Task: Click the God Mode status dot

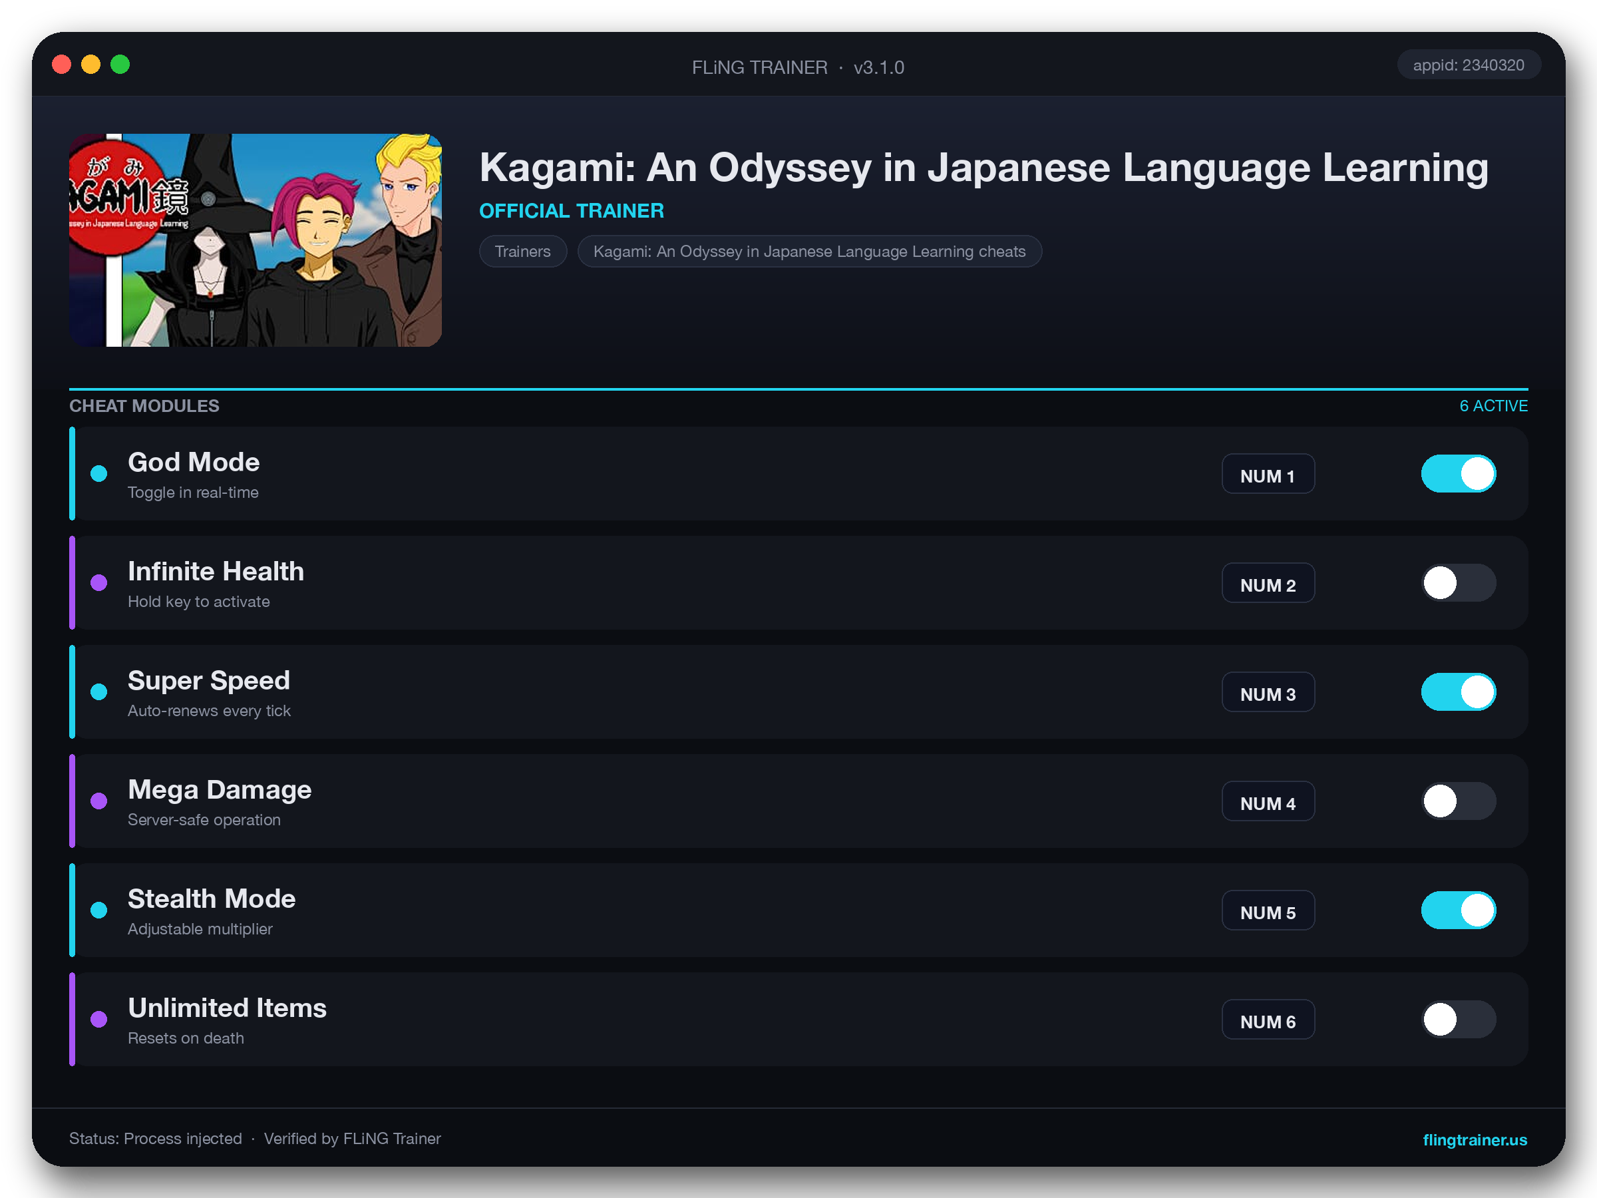Action: 99,474
